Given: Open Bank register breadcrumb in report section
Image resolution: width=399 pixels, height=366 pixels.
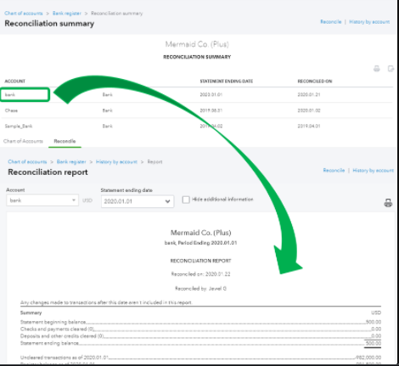Looking at the screenshot, I should [x=71, y=161].
